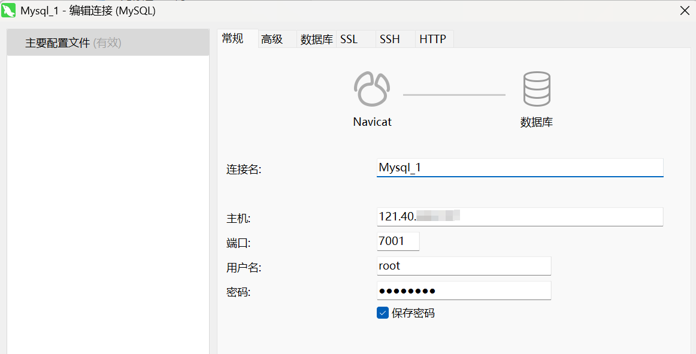The width and height of the screenshot is (696, 354).
Task: Click the window title Mysql_1 - 编辑连接 (MySQL)
Action: pos(88,11)
